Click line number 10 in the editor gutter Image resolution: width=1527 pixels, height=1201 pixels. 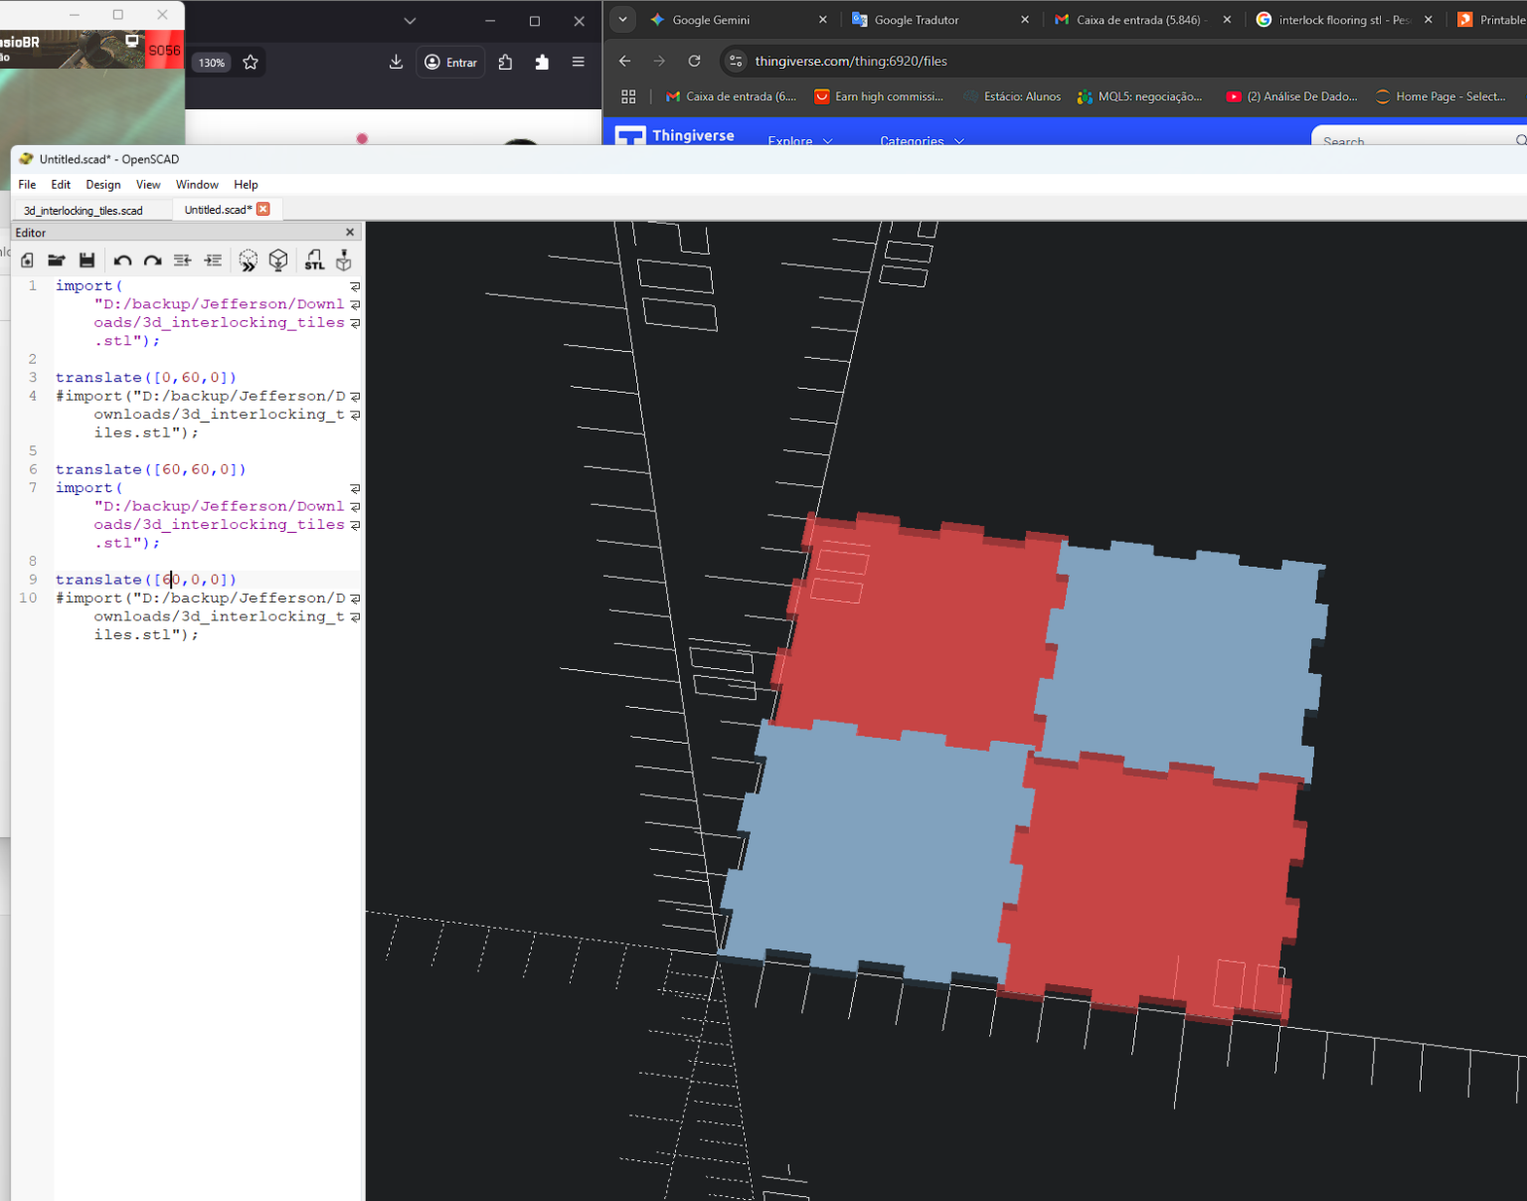point(28,599)
